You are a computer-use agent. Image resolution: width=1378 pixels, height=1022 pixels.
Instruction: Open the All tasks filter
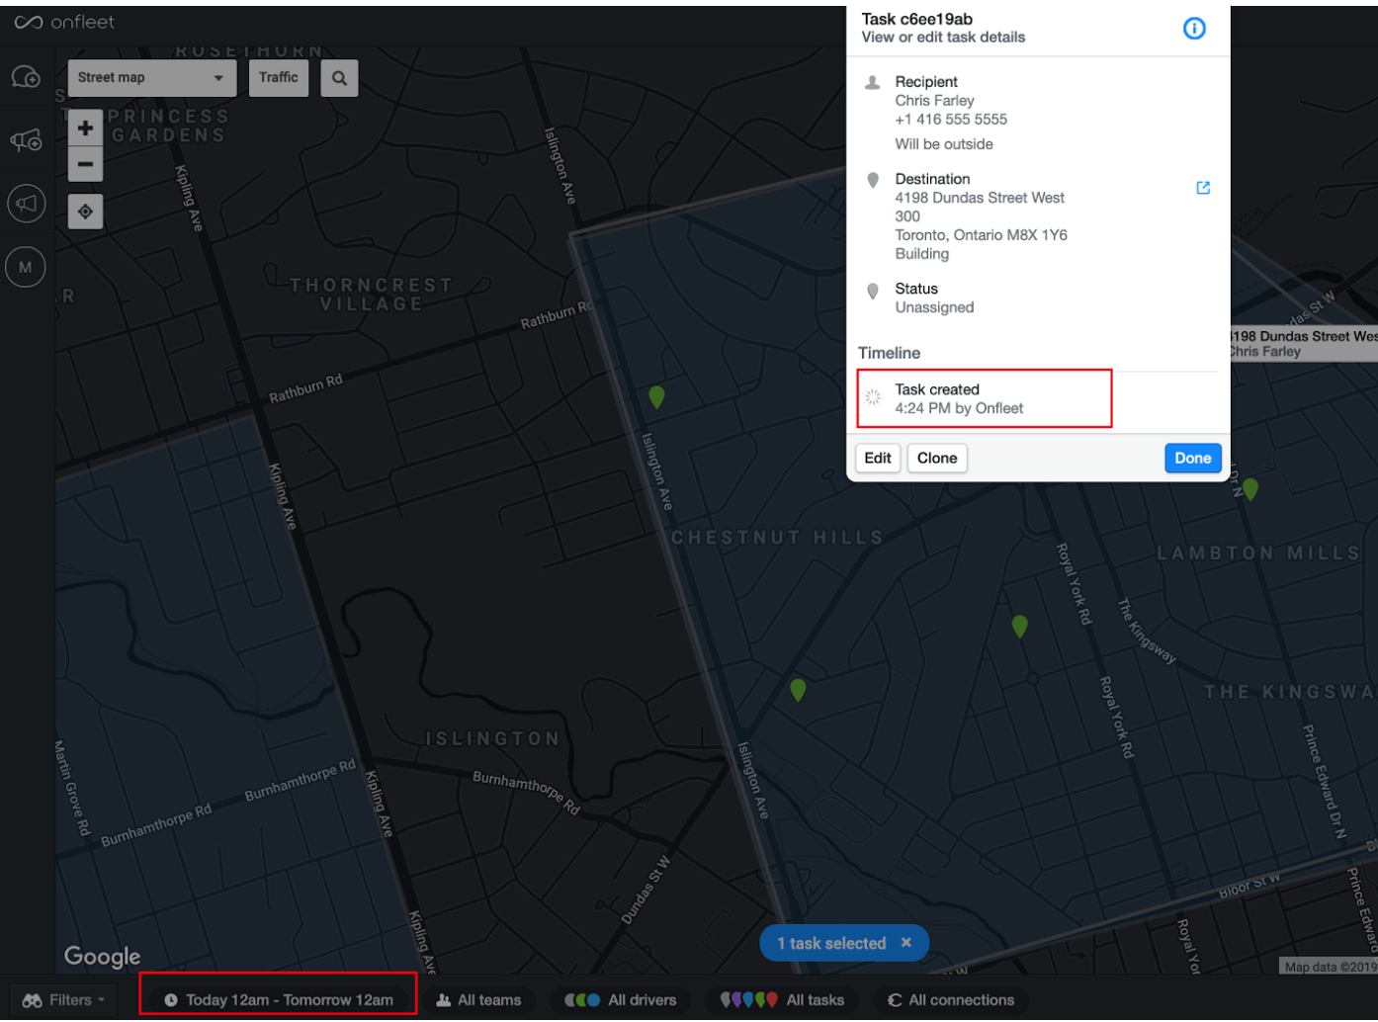point(783,1000)
